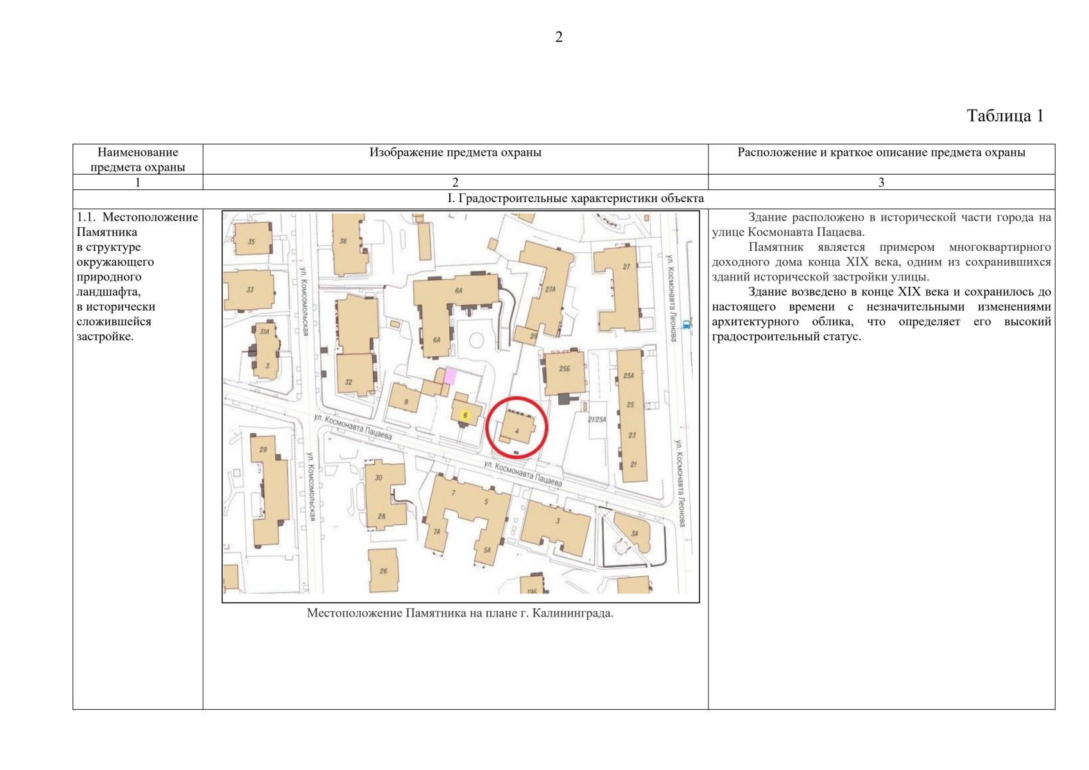The width and height of the screenshot is (1089, 770).
Task: Click the page number 2 at top
Action: tap(558, 37)
